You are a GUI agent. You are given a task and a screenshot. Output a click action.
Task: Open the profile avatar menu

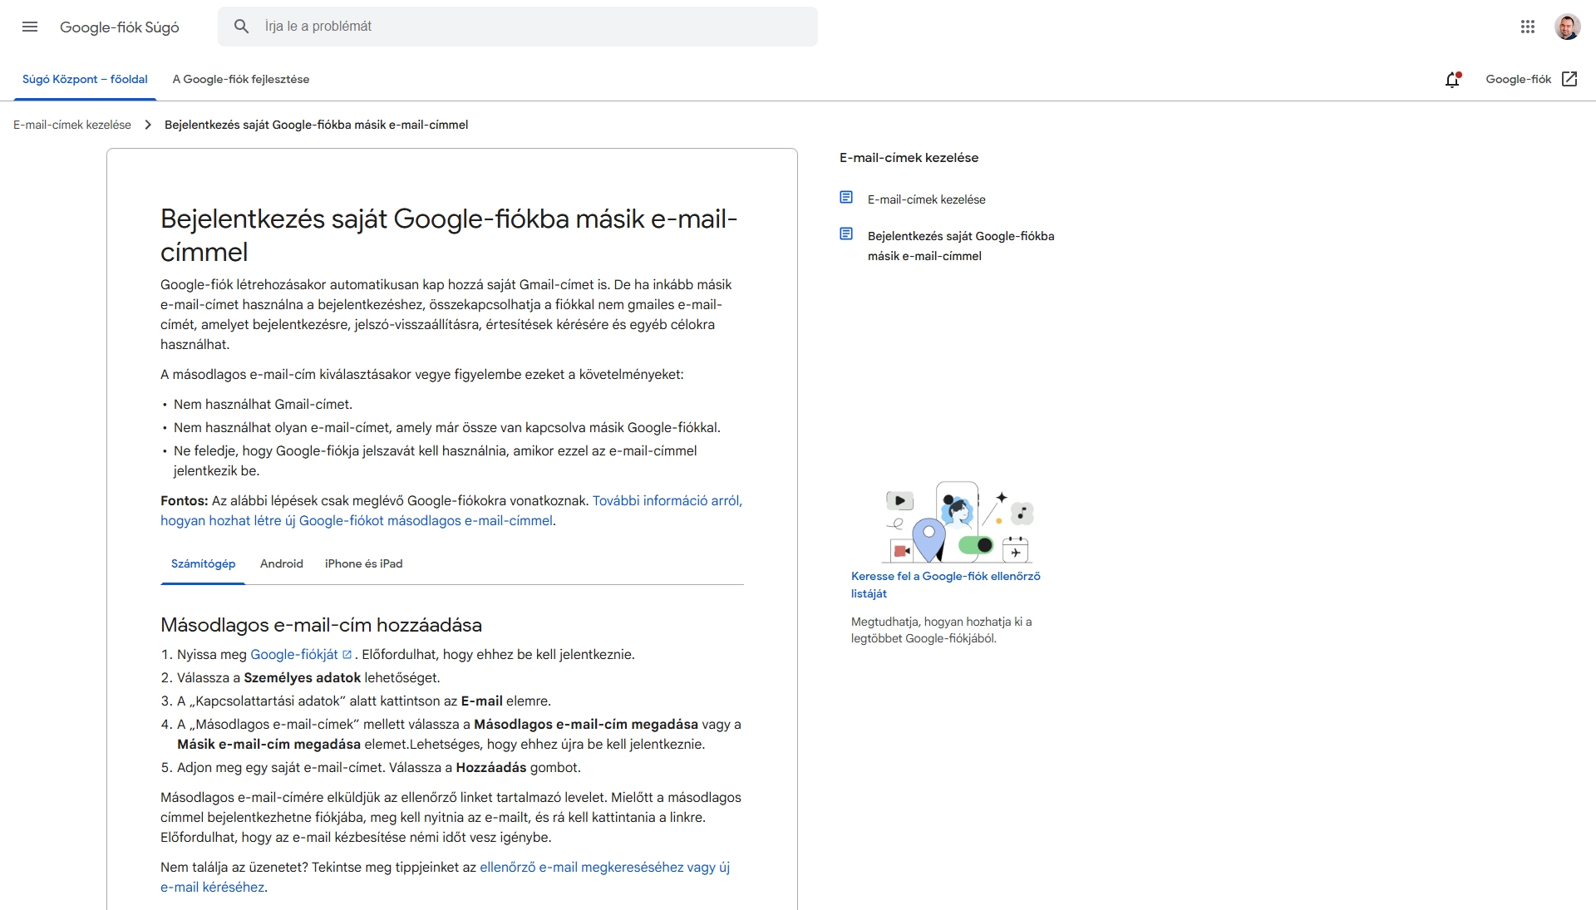click(1569, 26)
